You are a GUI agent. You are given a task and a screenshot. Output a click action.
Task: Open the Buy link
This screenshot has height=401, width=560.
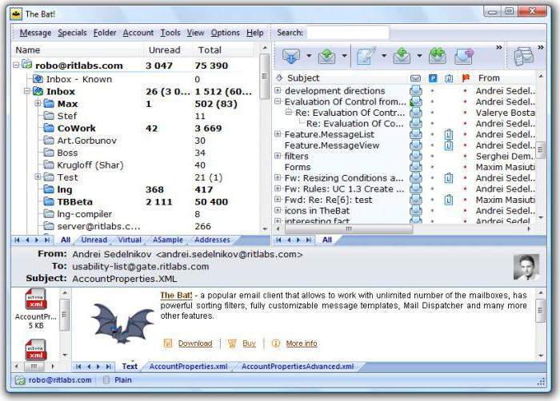(250, 343)
